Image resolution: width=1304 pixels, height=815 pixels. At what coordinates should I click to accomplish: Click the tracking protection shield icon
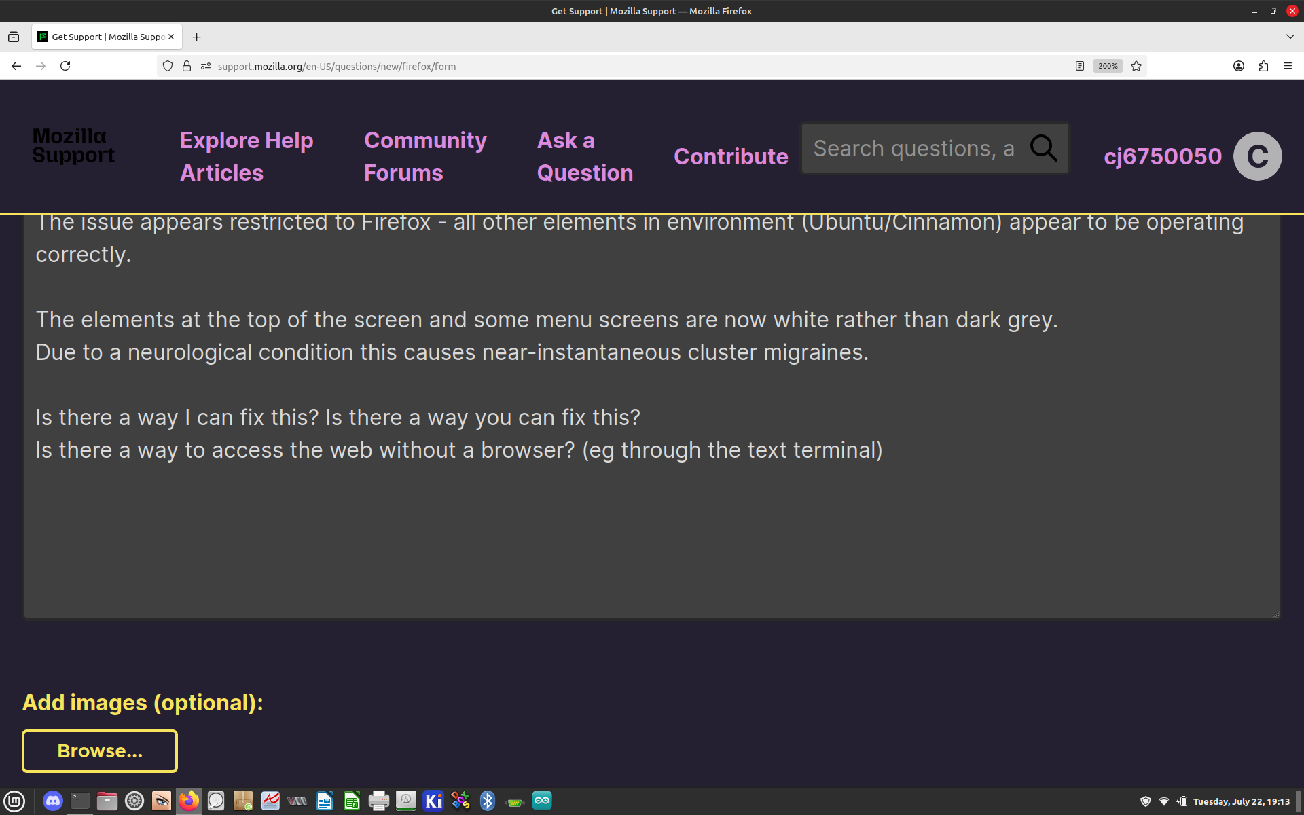pyautogui.click(x=168, y=66)
